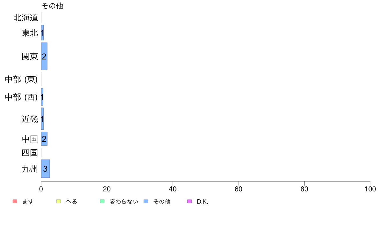Click the 中部 (東) axis label
The height and width of the screenshot is (234, 379).
point(21,79)
